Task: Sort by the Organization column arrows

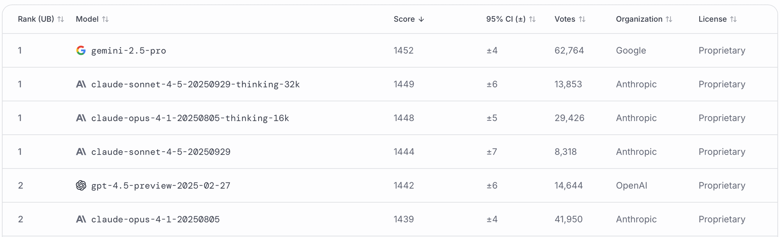Action: [x=669, y=19]
